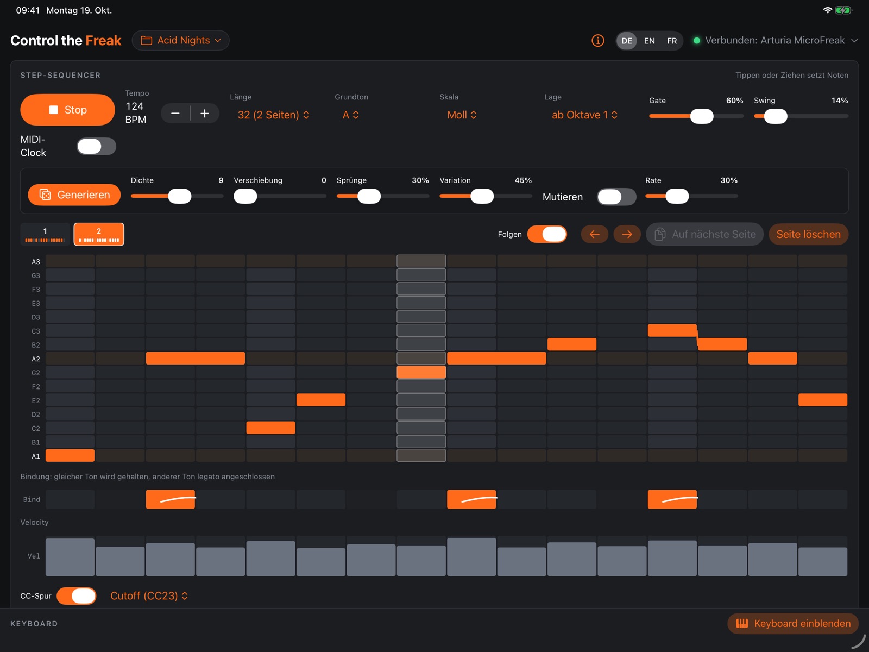Click the green connection status dot
The height and width of the screenshot is (652, 869).
[696, 41]
